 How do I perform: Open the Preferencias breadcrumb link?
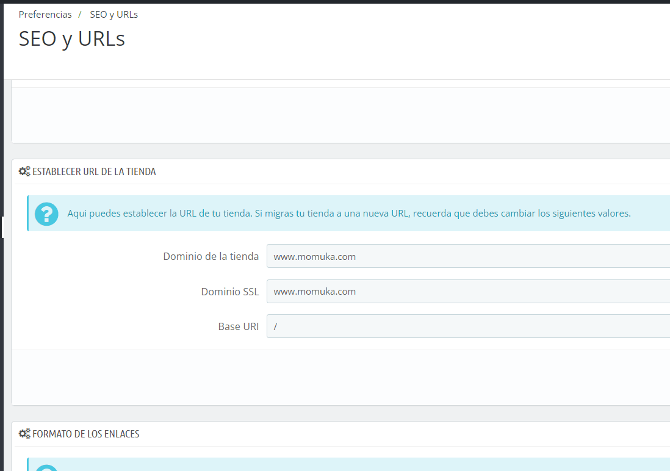tap(45, 15)
